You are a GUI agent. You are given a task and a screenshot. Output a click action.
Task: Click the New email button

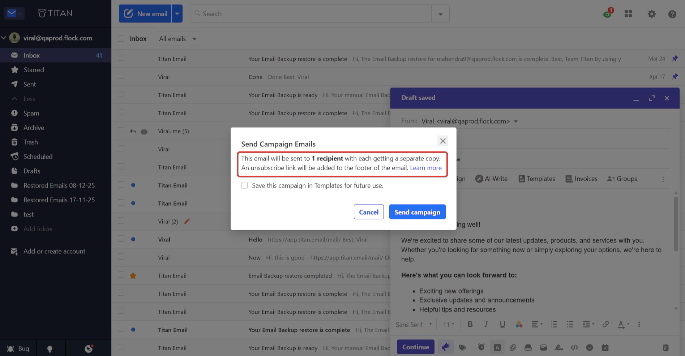(x=145, y=14)
